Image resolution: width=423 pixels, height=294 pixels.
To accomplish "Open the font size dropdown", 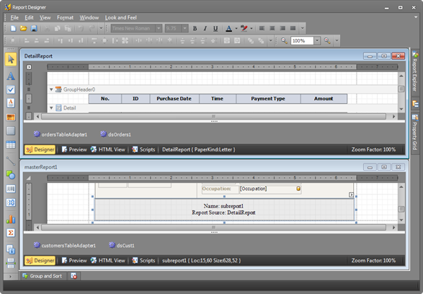I will pyautogui.click(x=184, y=28).
